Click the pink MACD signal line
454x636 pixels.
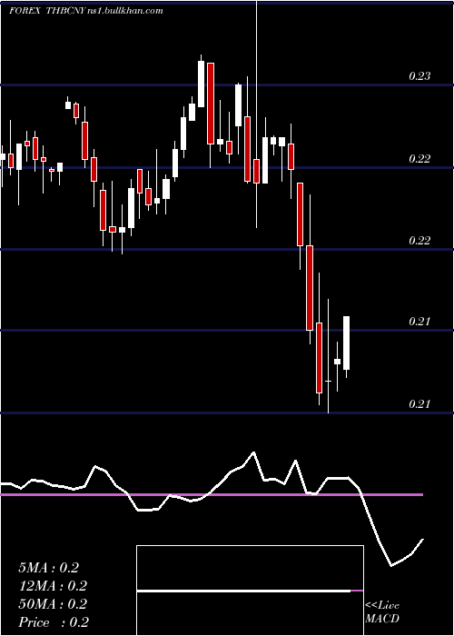point(212,495)
